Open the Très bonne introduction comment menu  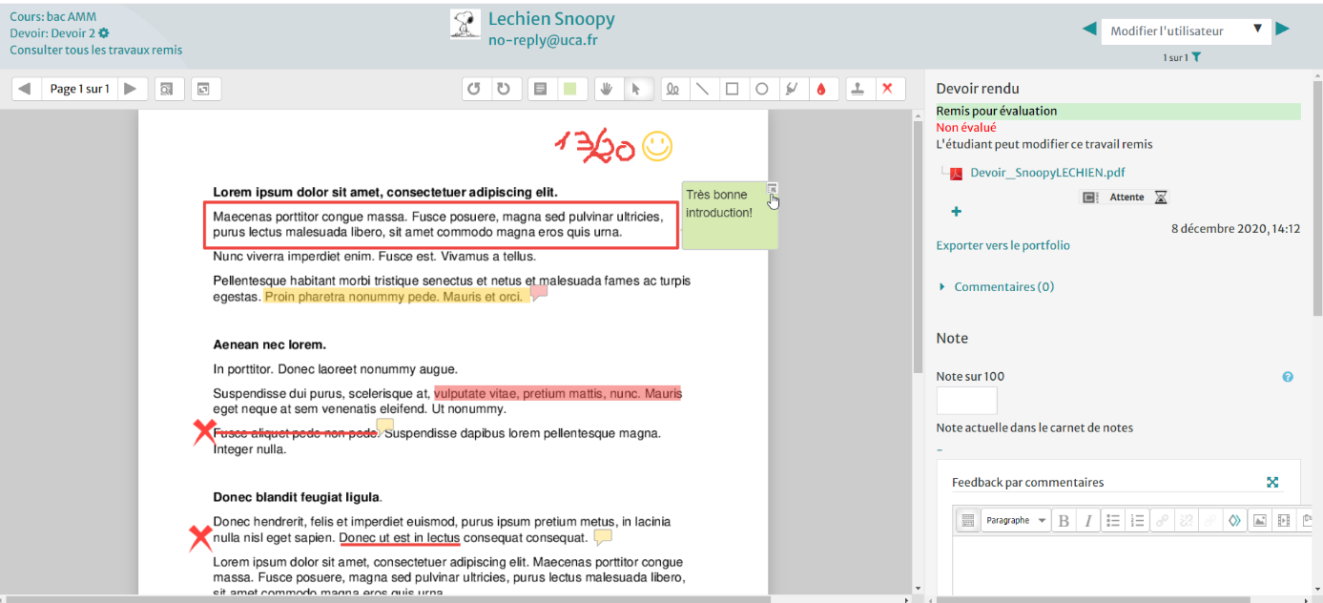point(773,188)
